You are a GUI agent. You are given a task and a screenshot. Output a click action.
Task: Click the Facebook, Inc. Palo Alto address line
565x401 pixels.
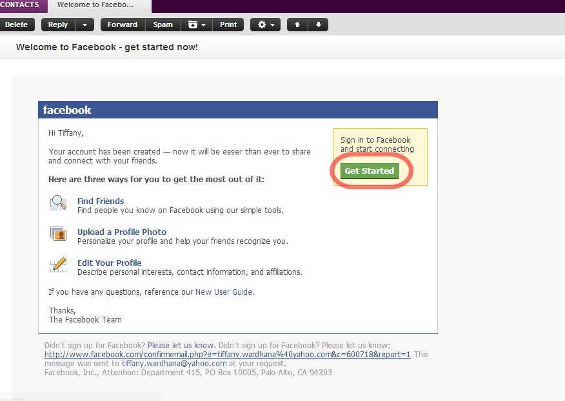coord(188,372)
